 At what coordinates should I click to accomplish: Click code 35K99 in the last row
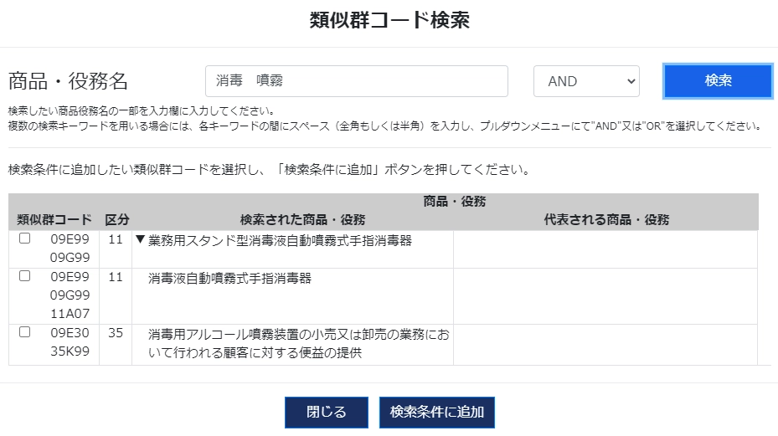[70, 351]
